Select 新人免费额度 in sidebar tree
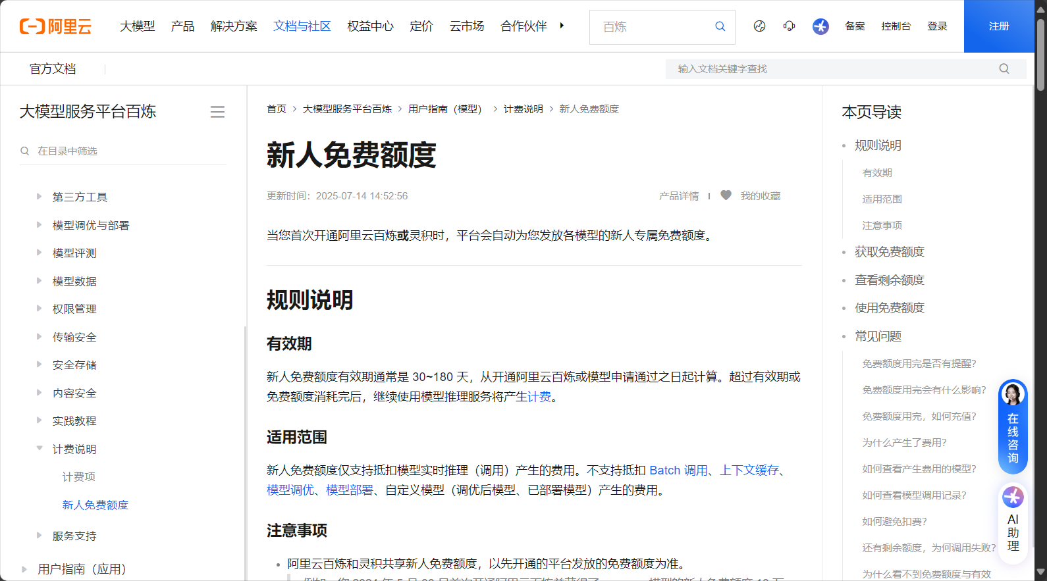Screen dimensions: 1047x581 coord(95,505)
